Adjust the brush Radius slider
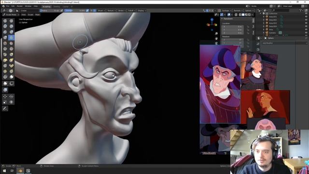Image resolution: width=309 pixels, height=174 pixels. [49, 11]
